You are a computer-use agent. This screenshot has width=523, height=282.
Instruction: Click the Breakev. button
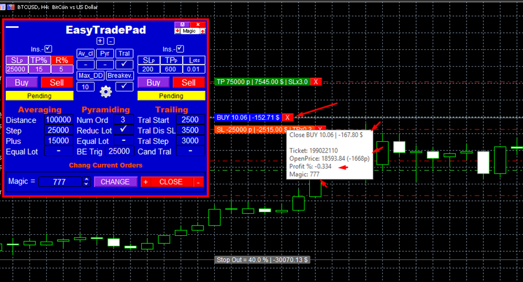pos(120,75)
